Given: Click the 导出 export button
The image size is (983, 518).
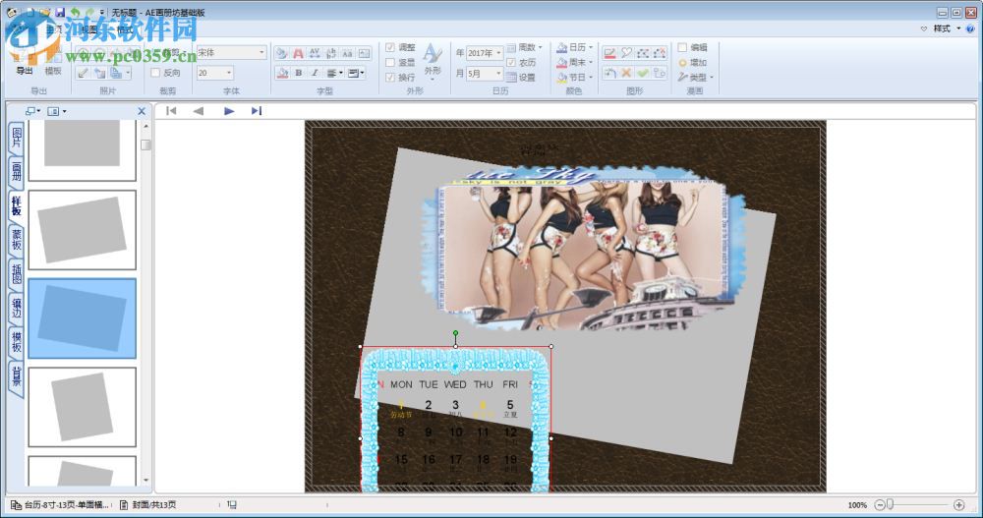Looking at the screenshot, I should [25, 62].
